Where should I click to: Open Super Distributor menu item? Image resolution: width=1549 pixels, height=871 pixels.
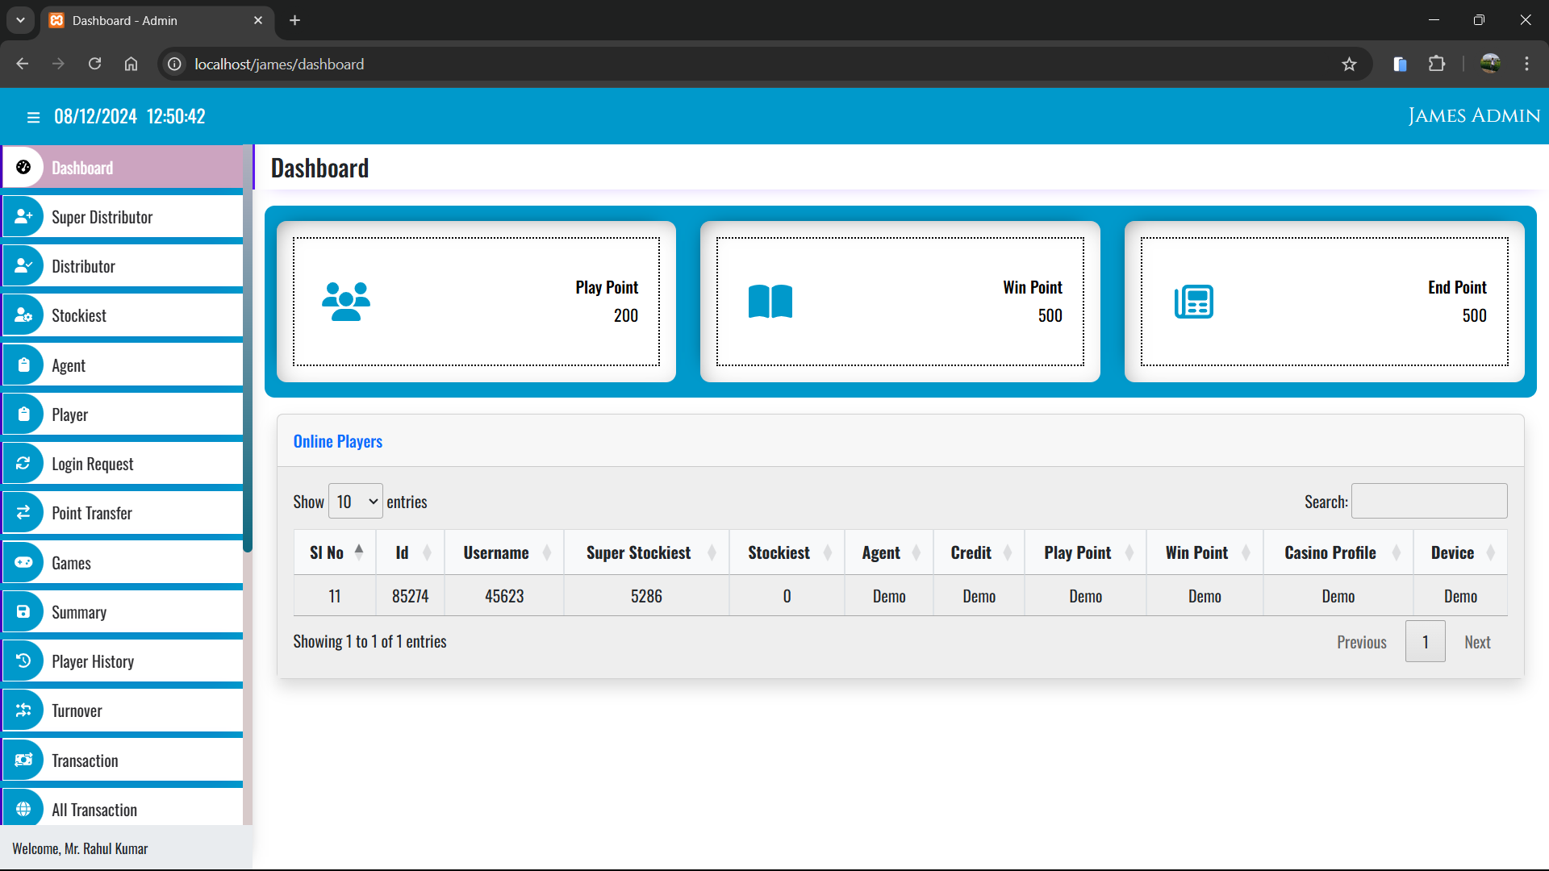123,217
